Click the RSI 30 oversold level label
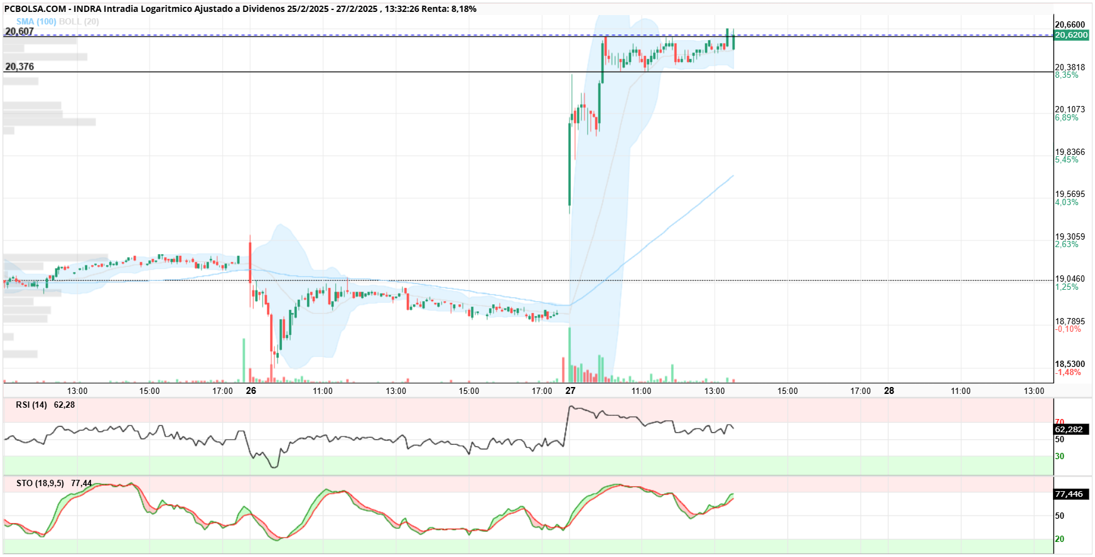Viewport: 1095px width, 557px height. coord(1060,456)
